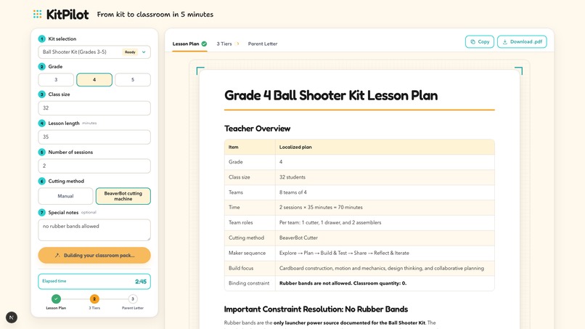Switch to the Lesson Plan tab
This screenshot has width=585, height=329.
(x=189, y=44)
